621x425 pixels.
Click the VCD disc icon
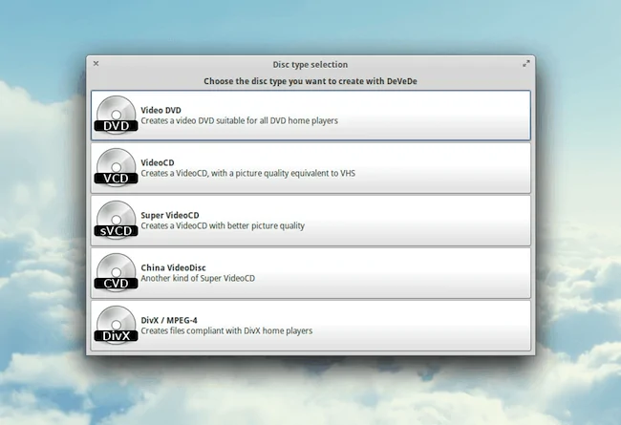point(116,168)
